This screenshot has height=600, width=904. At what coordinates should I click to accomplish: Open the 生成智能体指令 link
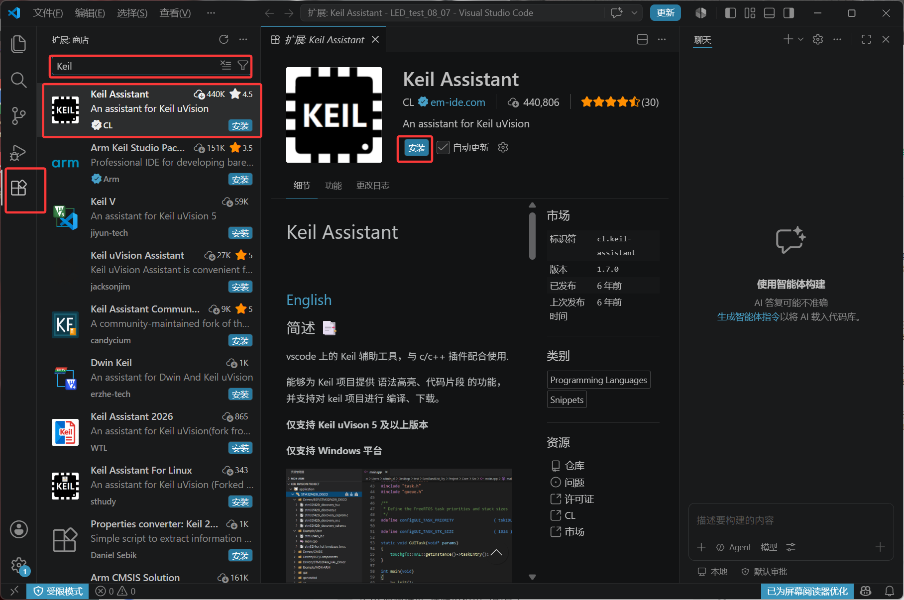(748, 317)
